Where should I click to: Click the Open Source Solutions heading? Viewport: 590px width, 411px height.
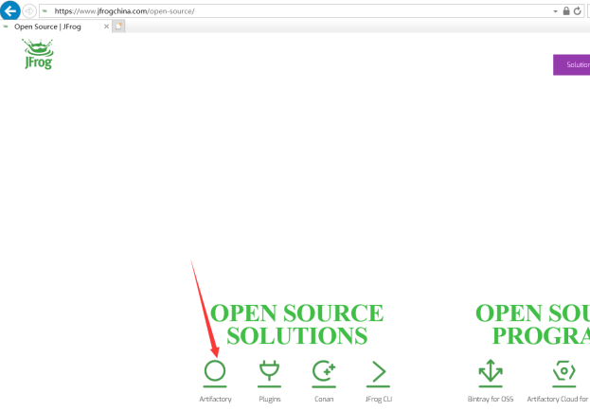click(296, 325)
